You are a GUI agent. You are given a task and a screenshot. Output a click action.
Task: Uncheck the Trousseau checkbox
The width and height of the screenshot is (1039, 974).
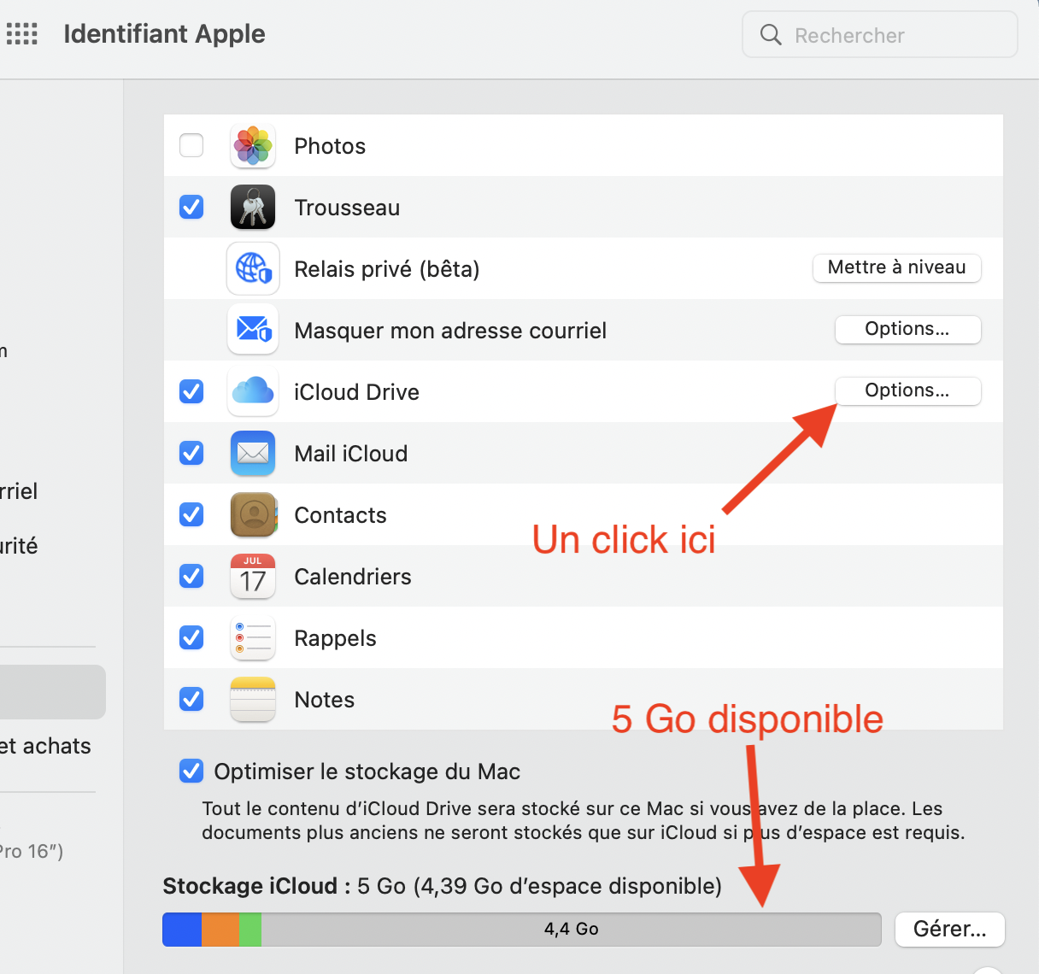(x=191, y=207)
